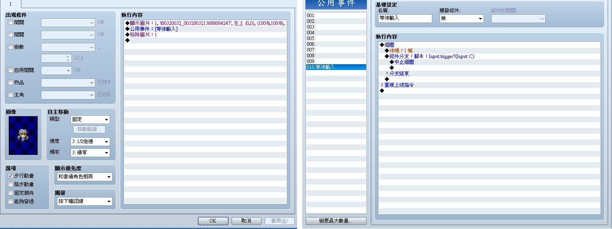Enable the first 開關 condition checkbox

point(11,22)
